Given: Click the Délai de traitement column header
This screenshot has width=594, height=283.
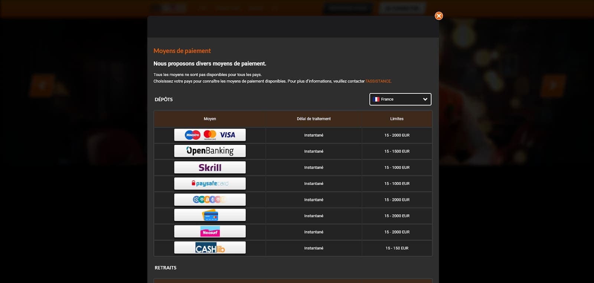Looking at the screenshot, I should (x=314, y=119).
